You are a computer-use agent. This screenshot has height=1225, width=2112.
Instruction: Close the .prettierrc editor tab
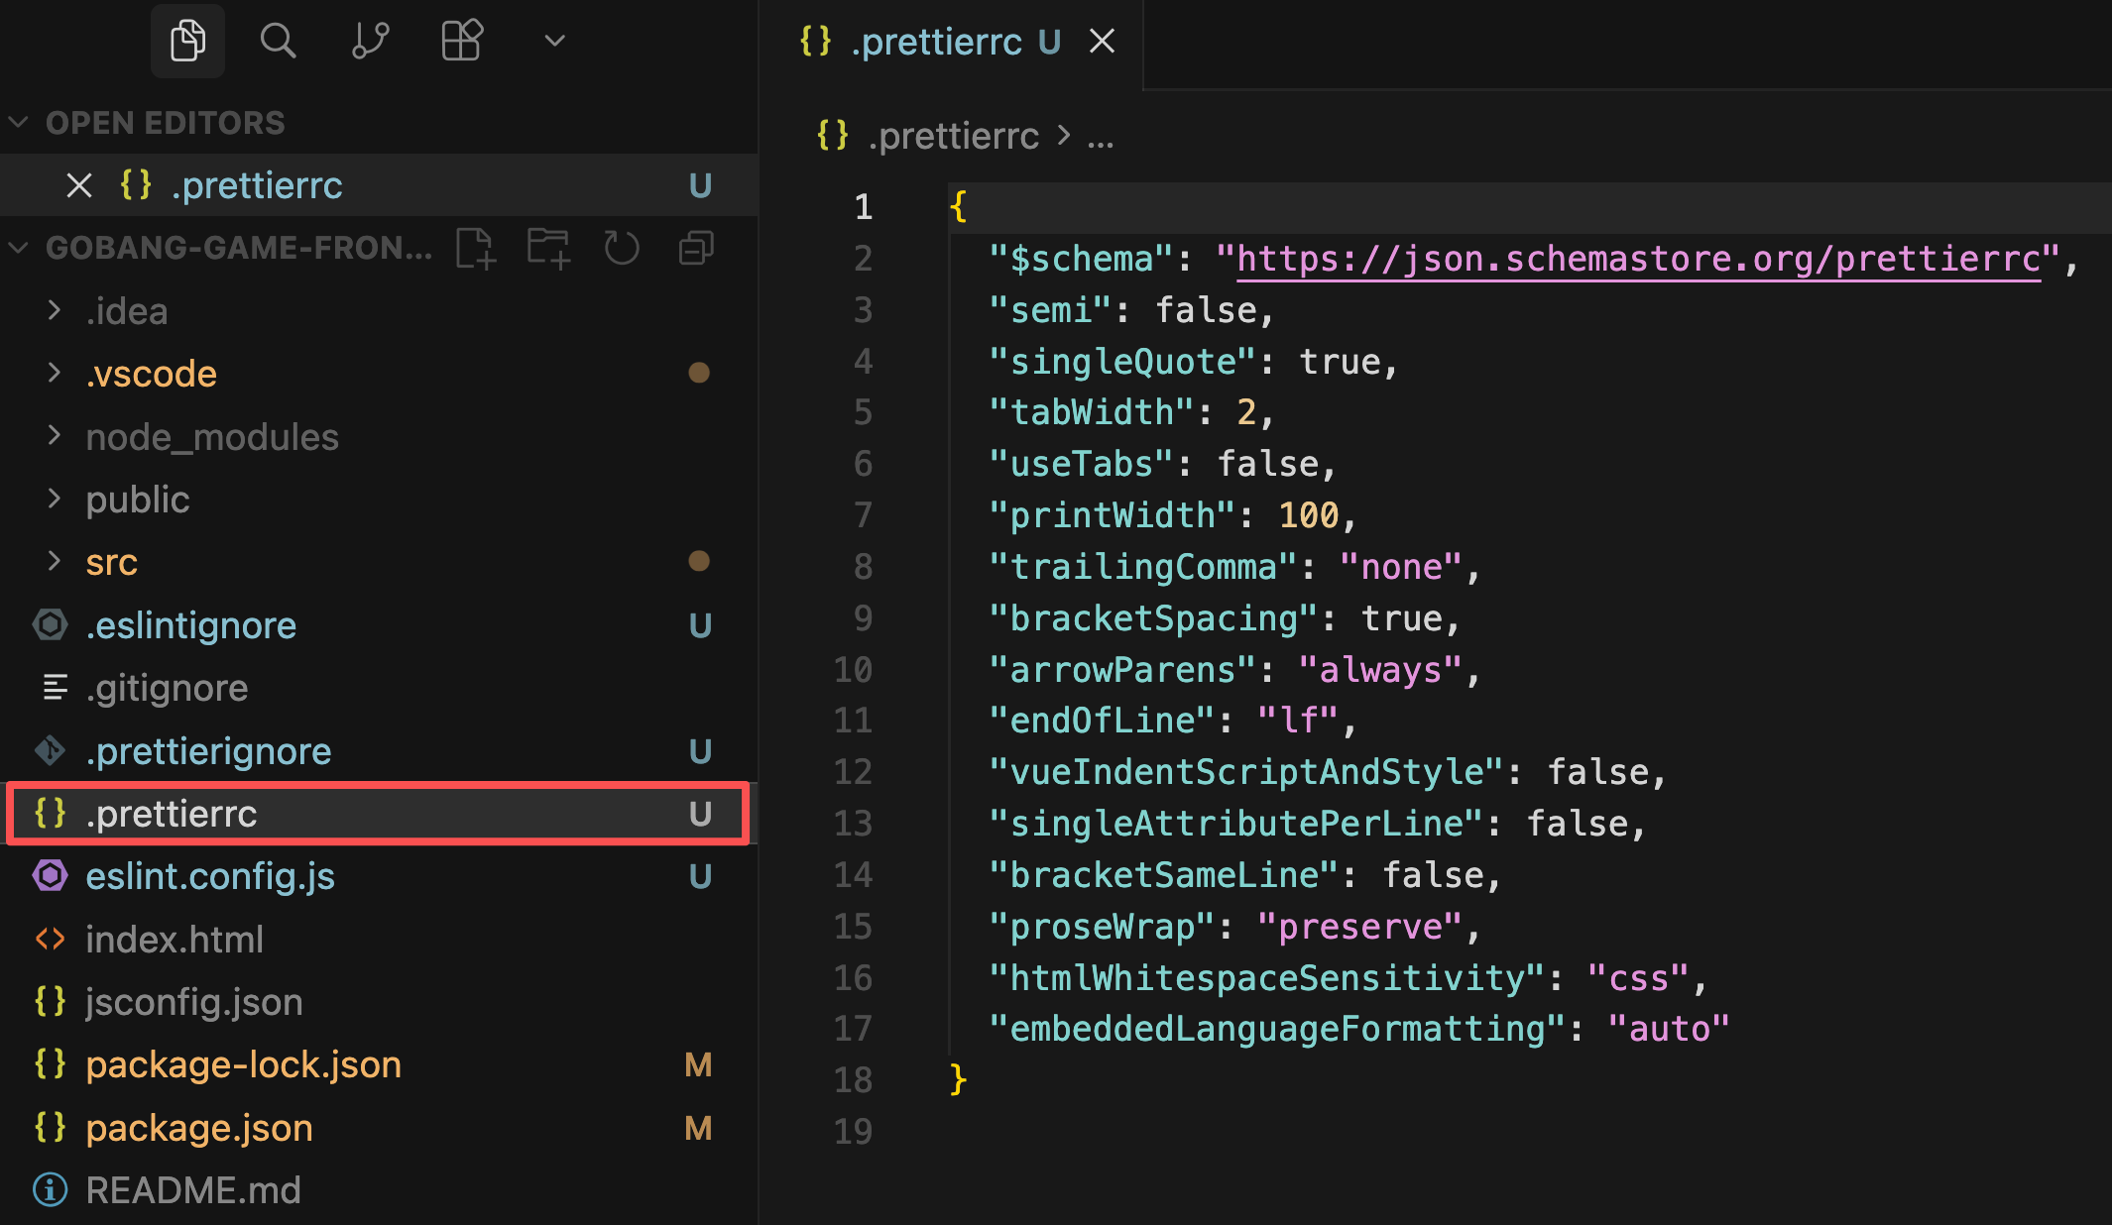pyautogui.click(x=1103, y=42)
